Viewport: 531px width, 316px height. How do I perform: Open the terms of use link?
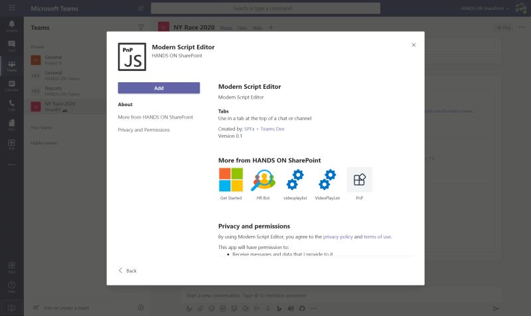(x=377, y=237)
